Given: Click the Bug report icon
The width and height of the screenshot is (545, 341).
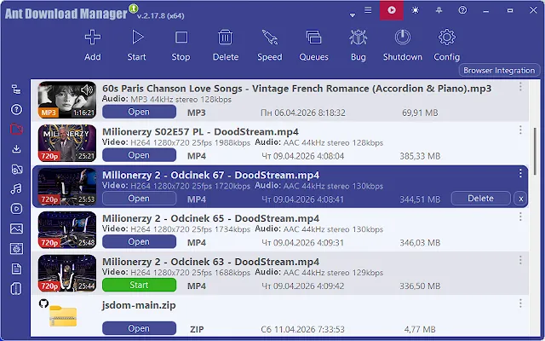Looking at the screenshot, I should pos(358,38).
